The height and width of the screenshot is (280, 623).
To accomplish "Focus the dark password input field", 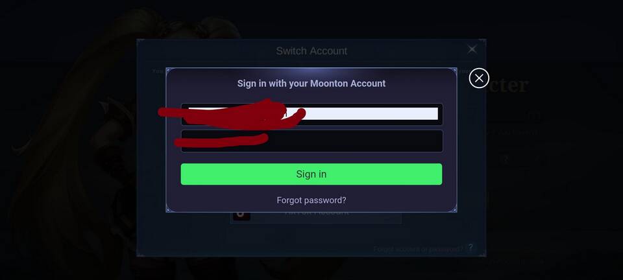I will tap(311, 141).
